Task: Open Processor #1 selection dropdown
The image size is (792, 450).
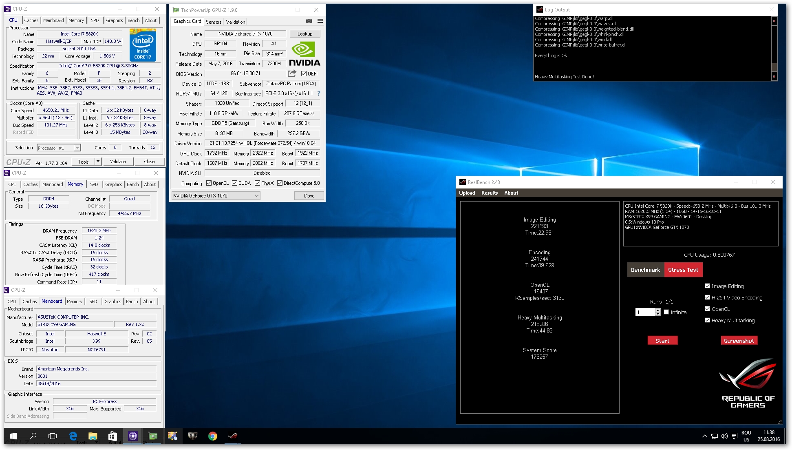Action: click(58, 148)
